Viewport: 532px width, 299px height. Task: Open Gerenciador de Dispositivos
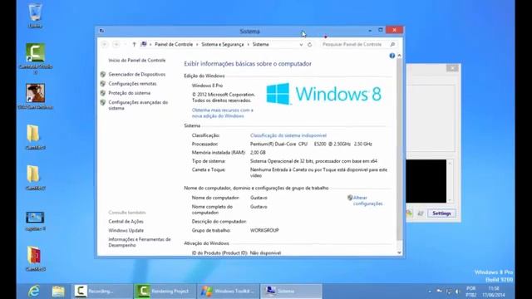[137, 74]
